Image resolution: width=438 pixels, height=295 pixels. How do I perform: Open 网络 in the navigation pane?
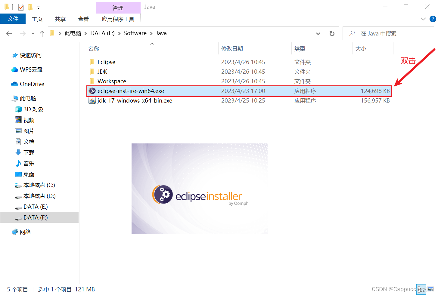pyautogui.click(x=25, y=232)
